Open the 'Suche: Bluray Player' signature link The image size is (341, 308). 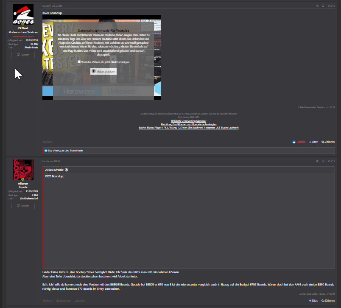click(x=189, y=128)
